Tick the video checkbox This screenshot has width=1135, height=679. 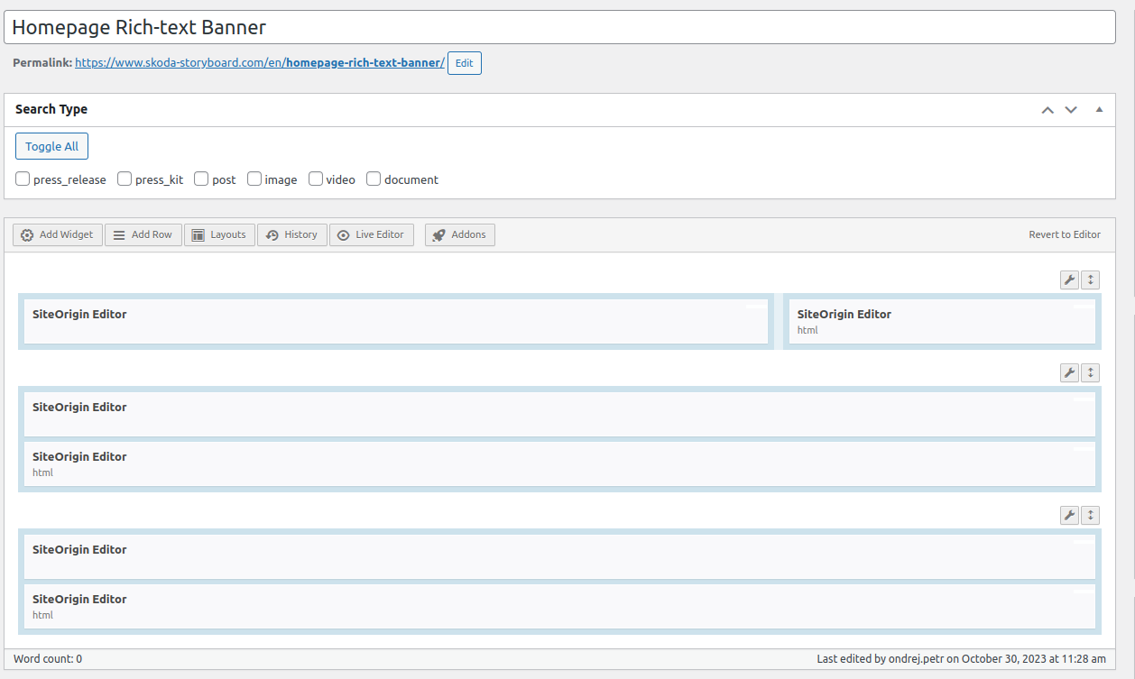[x=316, y=179]
